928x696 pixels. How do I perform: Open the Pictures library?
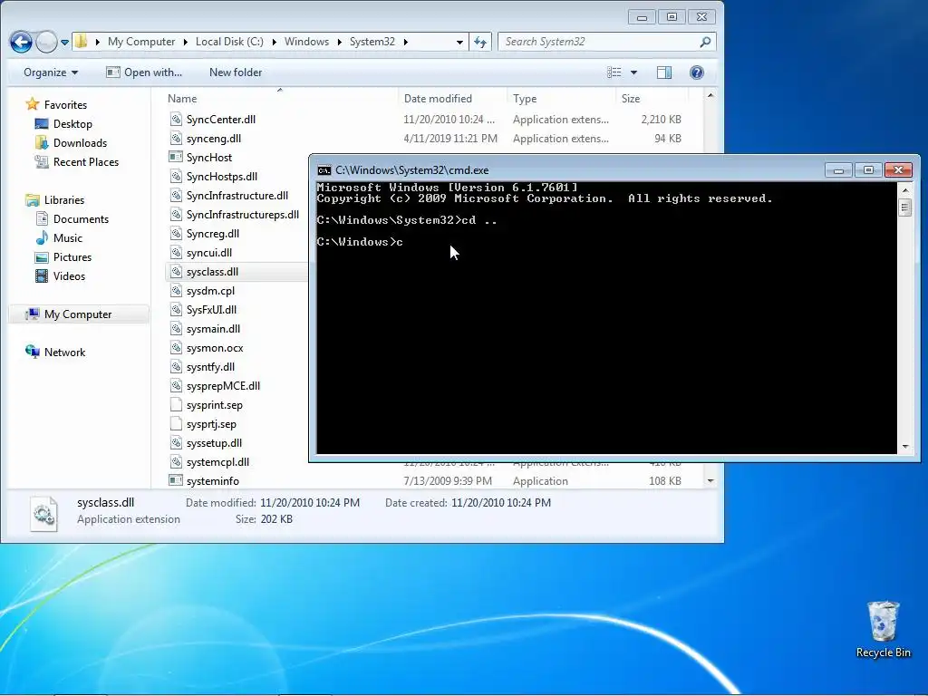[x=72, y=256]
